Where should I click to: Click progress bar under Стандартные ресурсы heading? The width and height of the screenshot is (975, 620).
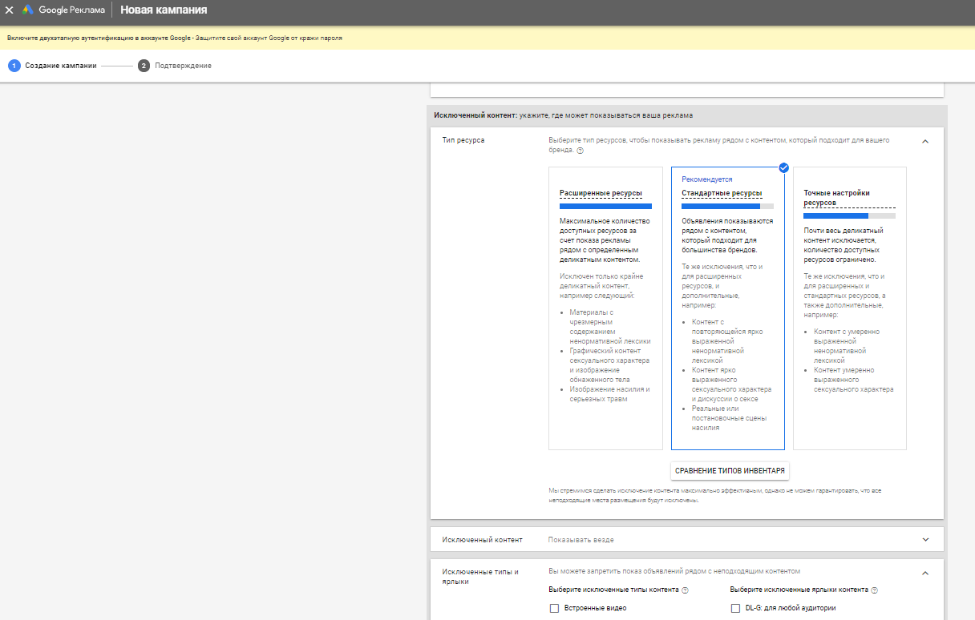coord(727,206)
